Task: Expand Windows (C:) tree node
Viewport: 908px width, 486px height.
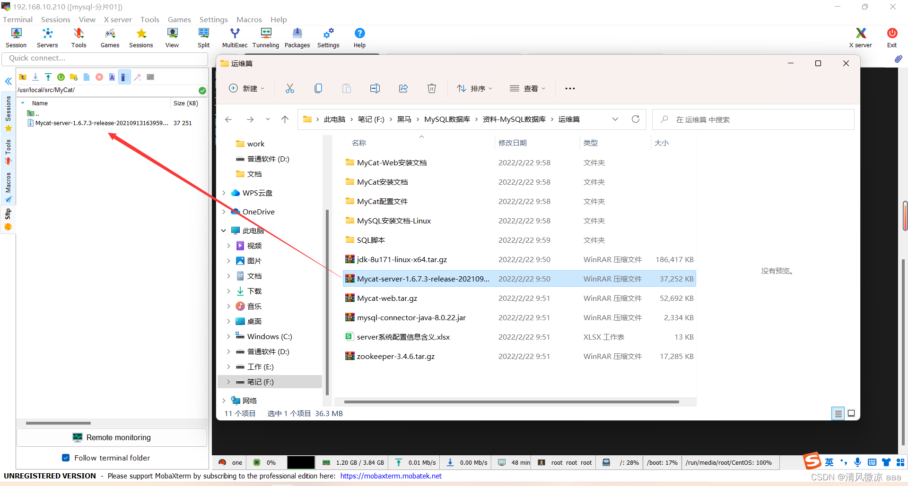Action: click(228, 336)
